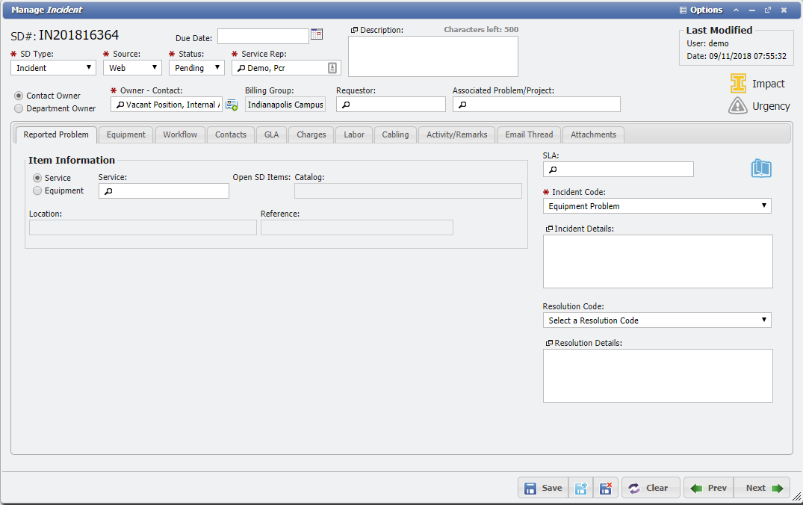Click the Urgency warning triangle icon
803x505 pixels.
(737, 106)
